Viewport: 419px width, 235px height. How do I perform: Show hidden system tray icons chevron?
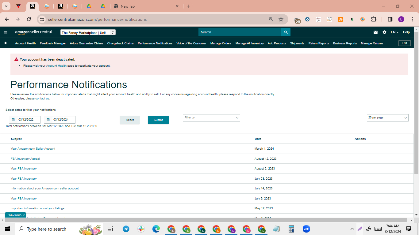352,229
